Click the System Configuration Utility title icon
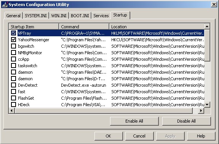219x144 pixels. tap(5, 5)
